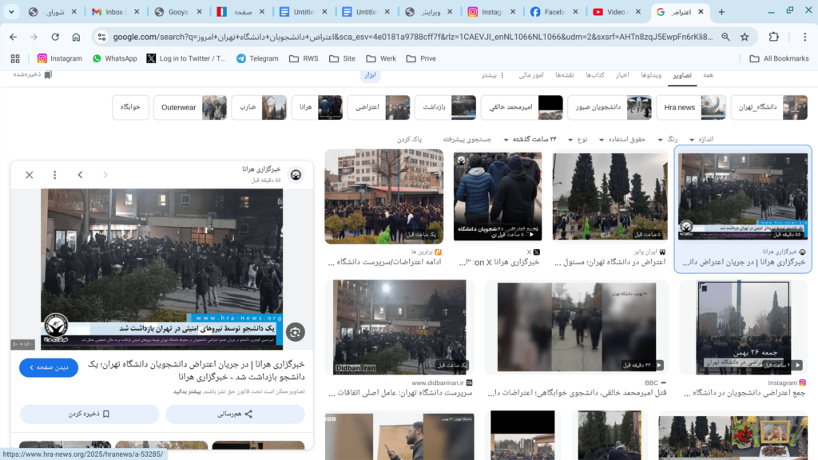818x460 pixels.
Task: Expand the بیشتر more menu
Action: click(492, 75)
